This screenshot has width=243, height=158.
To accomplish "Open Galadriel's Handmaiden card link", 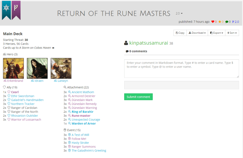I will (x=27, y=100).
